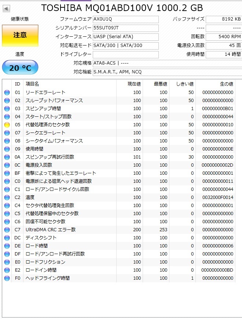This screenshot has height=319, width=242.
Task: Click the ID column header
Action: [18, 84]
